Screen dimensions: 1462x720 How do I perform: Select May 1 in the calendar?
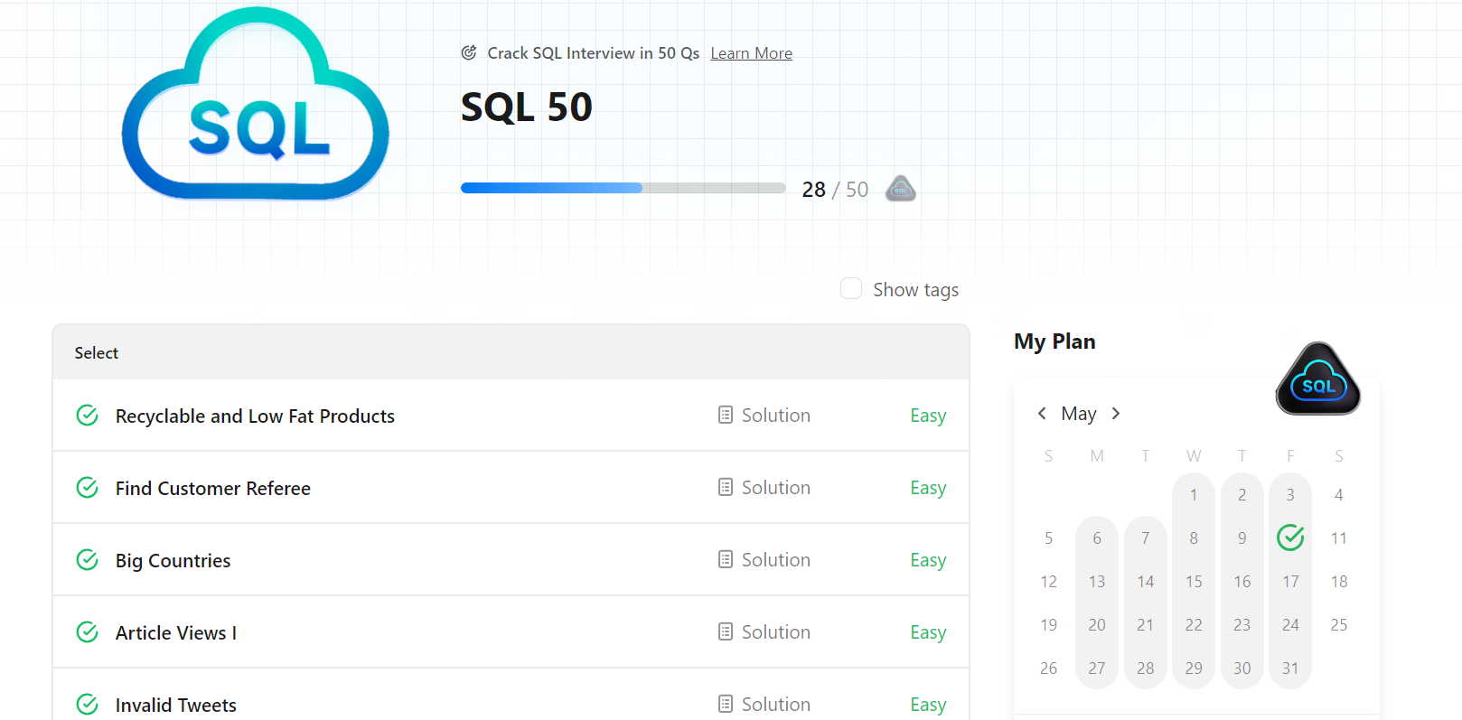click(1194, 494)
